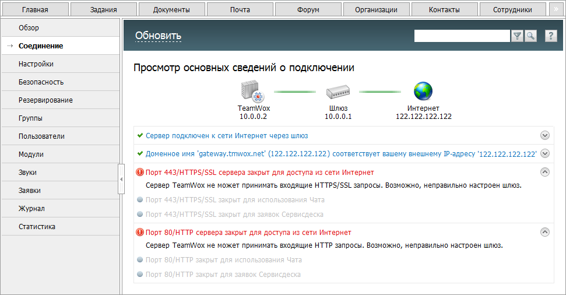
Task: Click gray bullet for 'Порт 443 закрыт для Чата'
Action: (140, 199)
